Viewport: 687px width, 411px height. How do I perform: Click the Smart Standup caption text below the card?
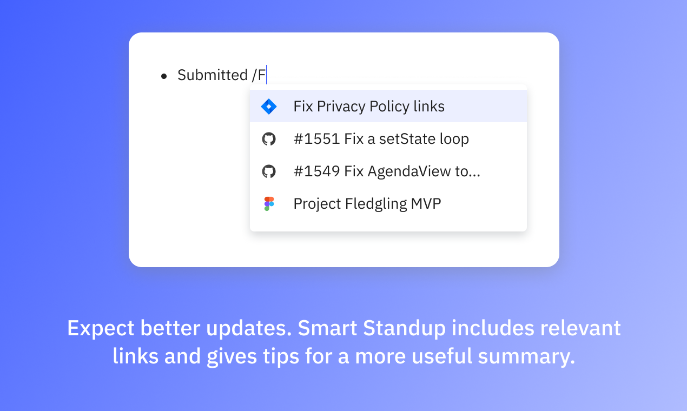[x=343, y=342]
